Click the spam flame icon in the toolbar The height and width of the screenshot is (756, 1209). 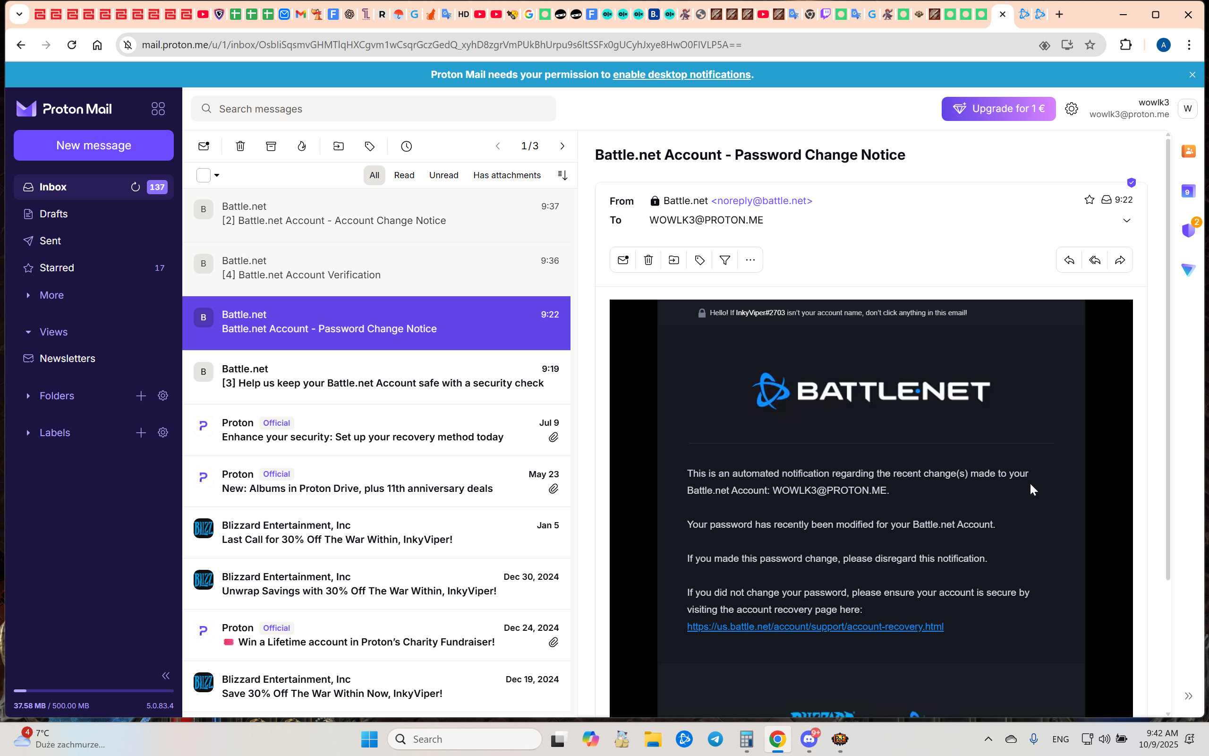pos(302,146)
